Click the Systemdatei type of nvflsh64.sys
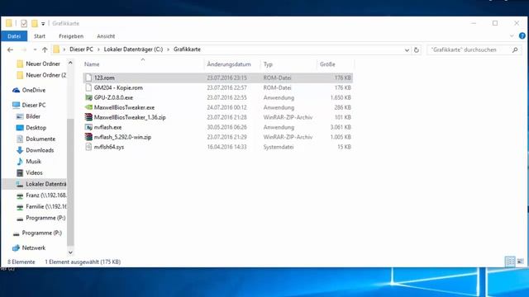The height and width of the screenshot is (297, 529). pos(279,147)
